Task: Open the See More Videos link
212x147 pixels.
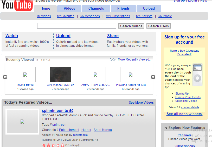Action: click(x=141, y=103)
